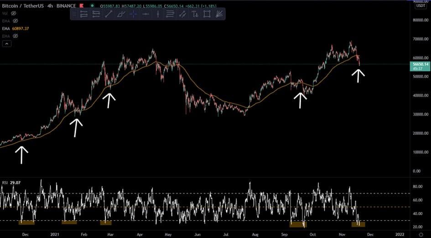Viewport: 431px width, 238px height.
Task: Click the high value H57487.20
Action: point(132,6)
